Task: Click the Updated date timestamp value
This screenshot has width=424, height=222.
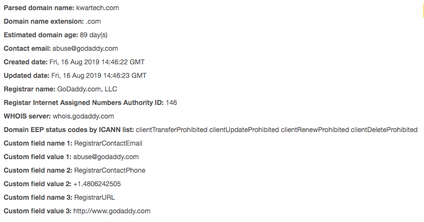Action: [98, 75]
